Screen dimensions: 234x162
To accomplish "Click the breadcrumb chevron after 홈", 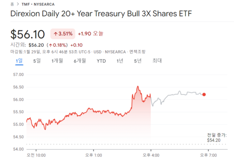I will 17,4.
